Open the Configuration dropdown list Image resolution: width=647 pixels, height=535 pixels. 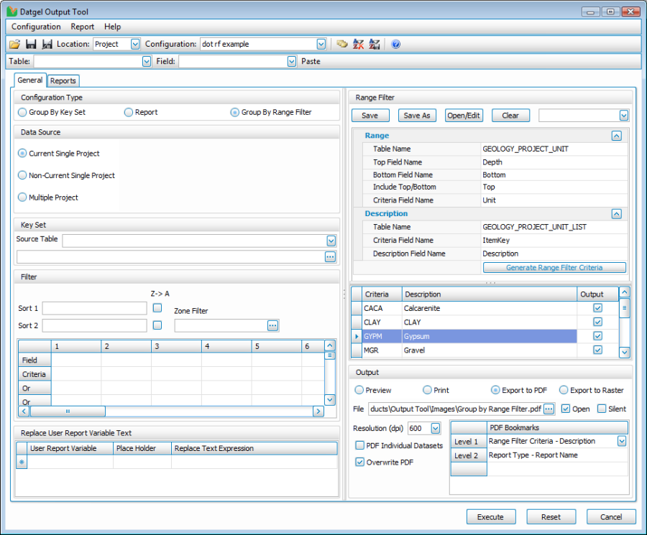point(321,45)
